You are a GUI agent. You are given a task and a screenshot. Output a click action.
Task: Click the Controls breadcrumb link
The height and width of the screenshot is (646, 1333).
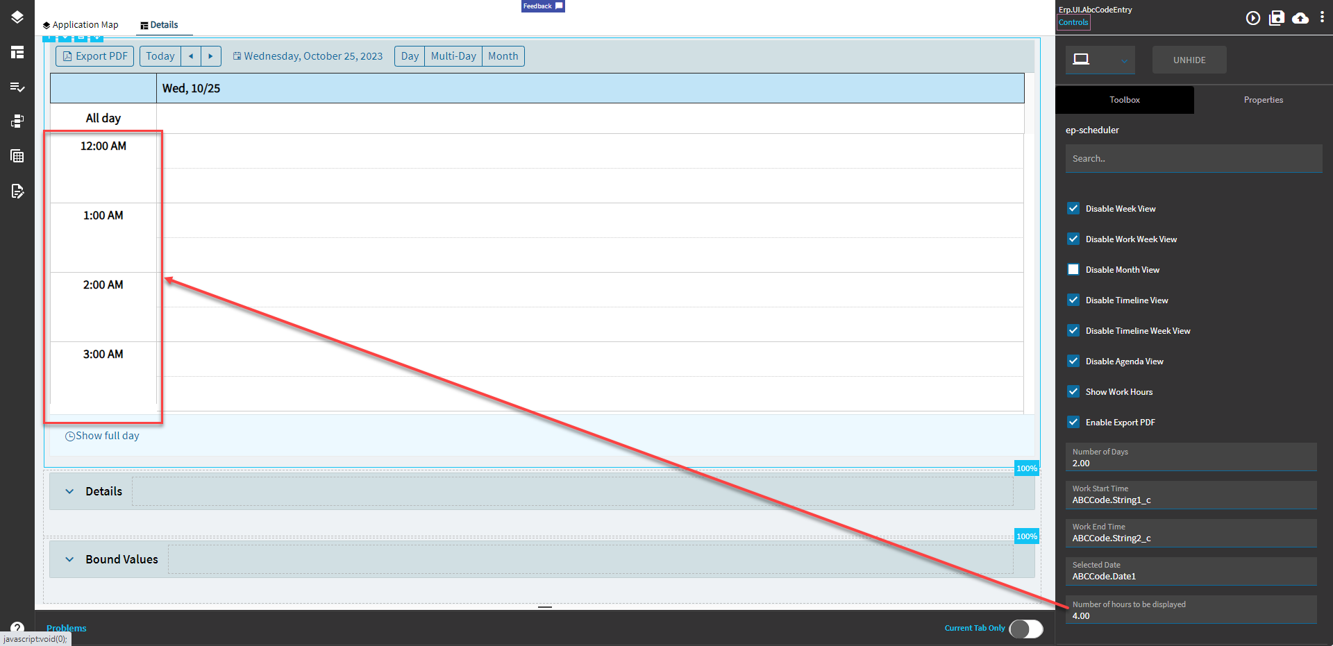click(1073, 22)
